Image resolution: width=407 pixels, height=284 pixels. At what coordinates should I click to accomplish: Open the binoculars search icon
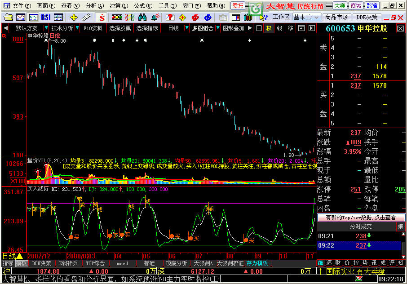142,18
